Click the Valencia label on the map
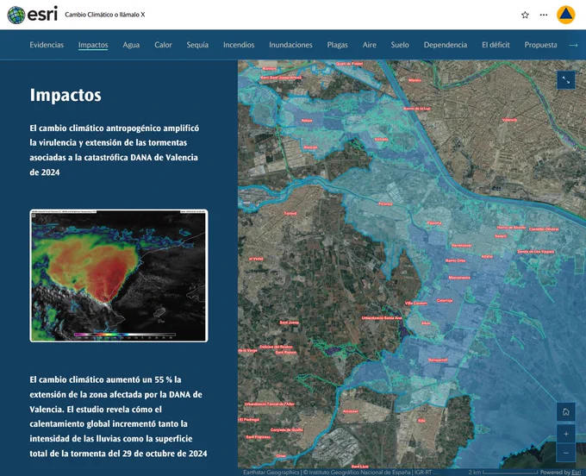 [510, 120]
